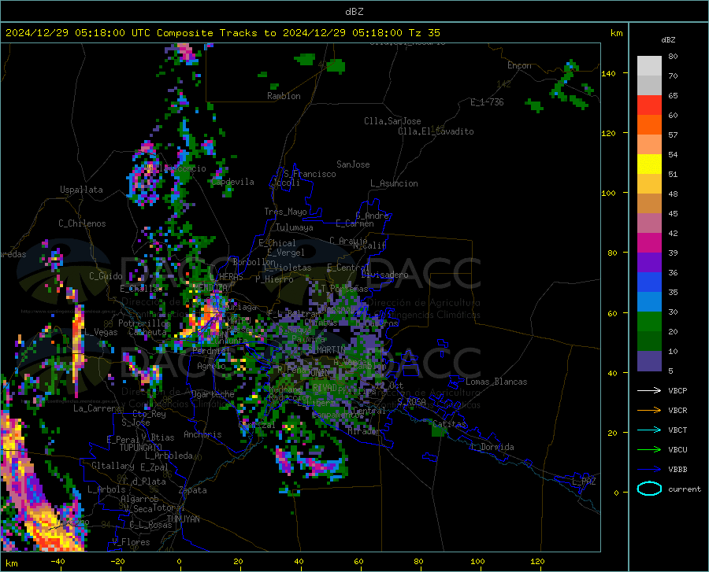
Task: Click the cyan 'current' ellipse legend icon
Action: coord(649,489)
